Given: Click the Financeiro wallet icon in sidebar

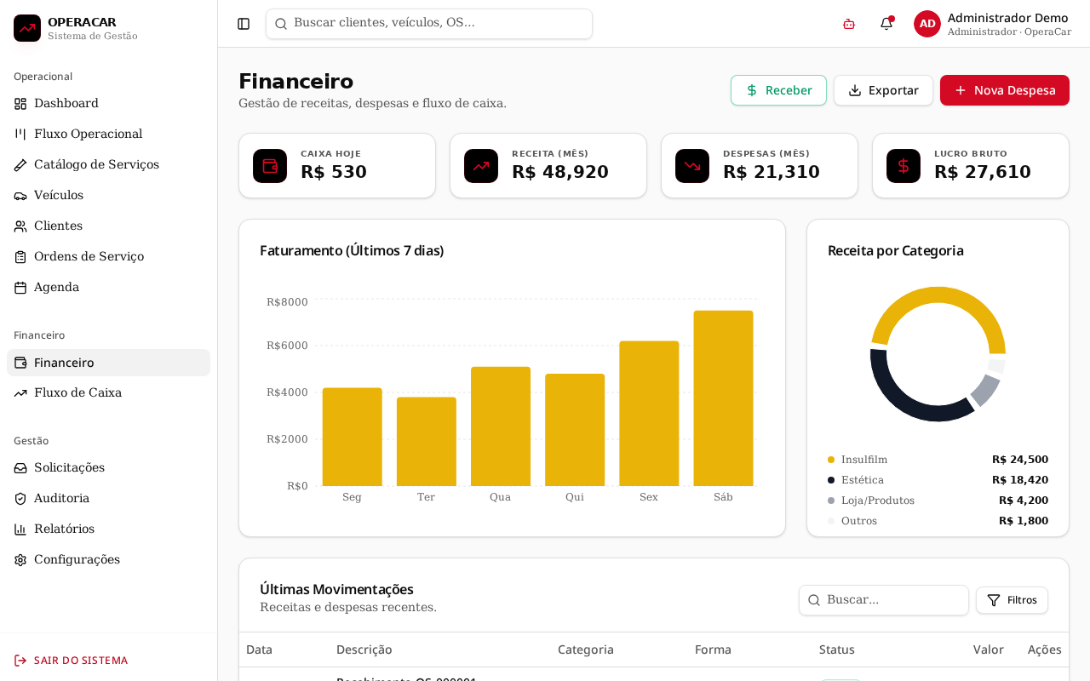Looking at the screenshot, I should (x=20, y=363).
